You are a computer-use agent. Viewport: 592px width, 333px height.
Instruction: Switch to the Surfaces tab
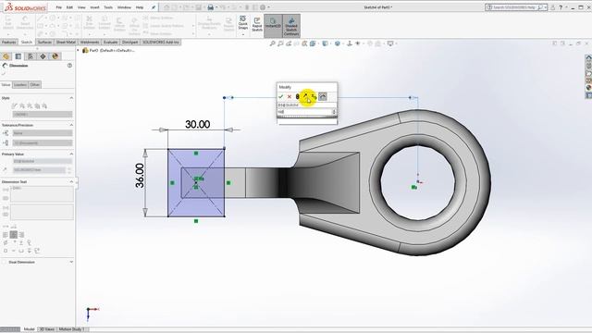tap(44, 42)
